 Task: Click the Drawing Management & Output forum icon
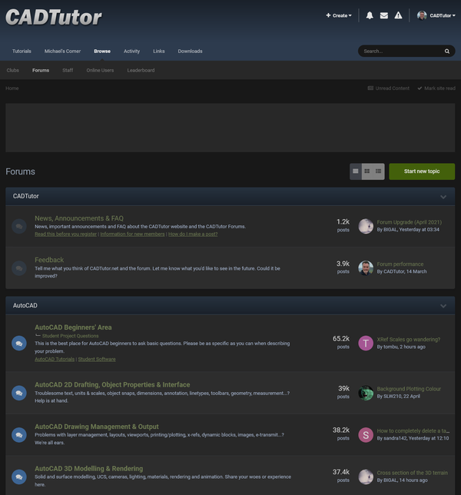pyautogui.click(x=19, y=435)
